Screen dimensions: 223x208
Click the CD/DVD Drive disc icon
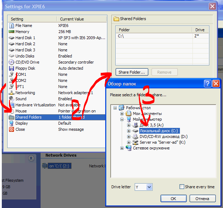[x=11, y=62]
